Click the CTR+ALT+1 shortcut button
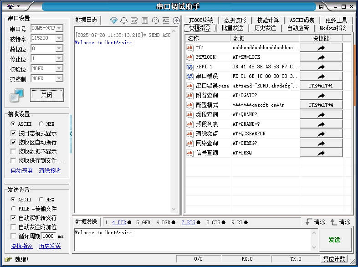358x267 pixels. tap(321, 86)
